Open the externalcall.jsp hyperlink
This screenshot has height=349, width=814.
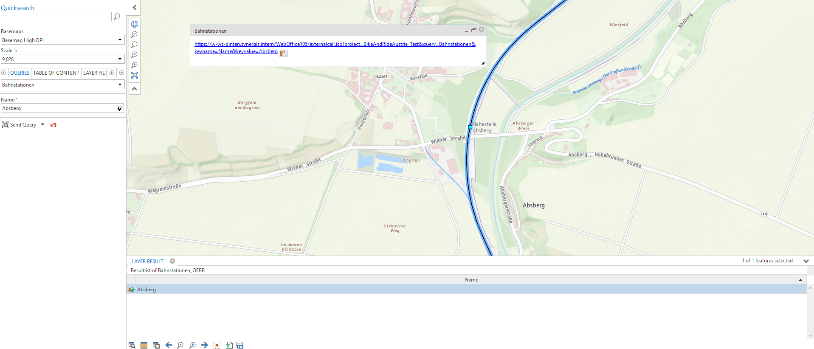click(x=335, y=44)
